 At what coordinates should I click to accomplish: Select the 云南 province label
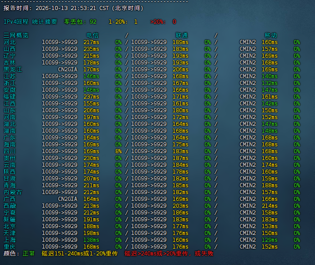coord(10,165)
